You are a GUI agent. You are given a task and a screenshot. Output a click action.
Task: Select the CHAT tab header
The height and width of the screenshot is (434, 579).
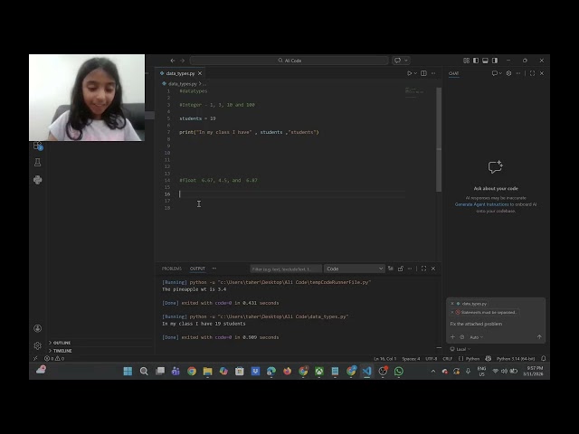(x=454, y=73)
